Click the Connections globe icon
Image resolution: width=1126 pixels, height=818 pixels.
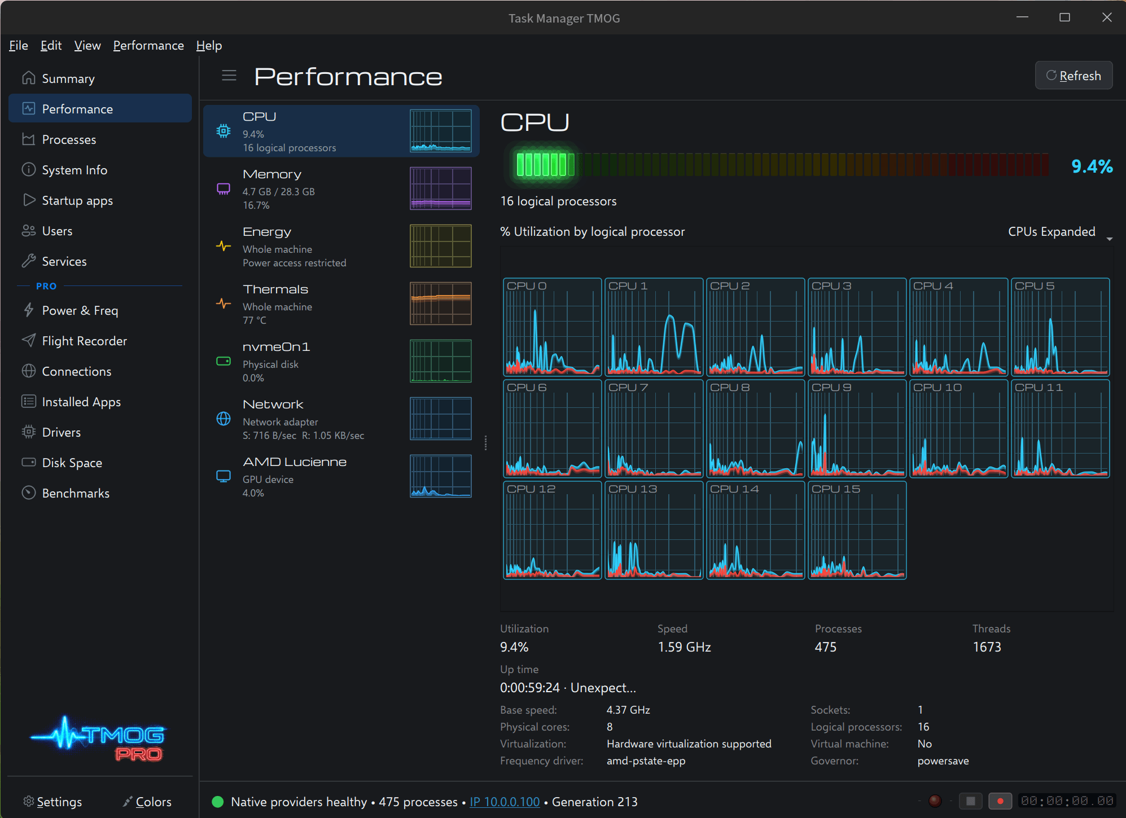tap(28, 371)
